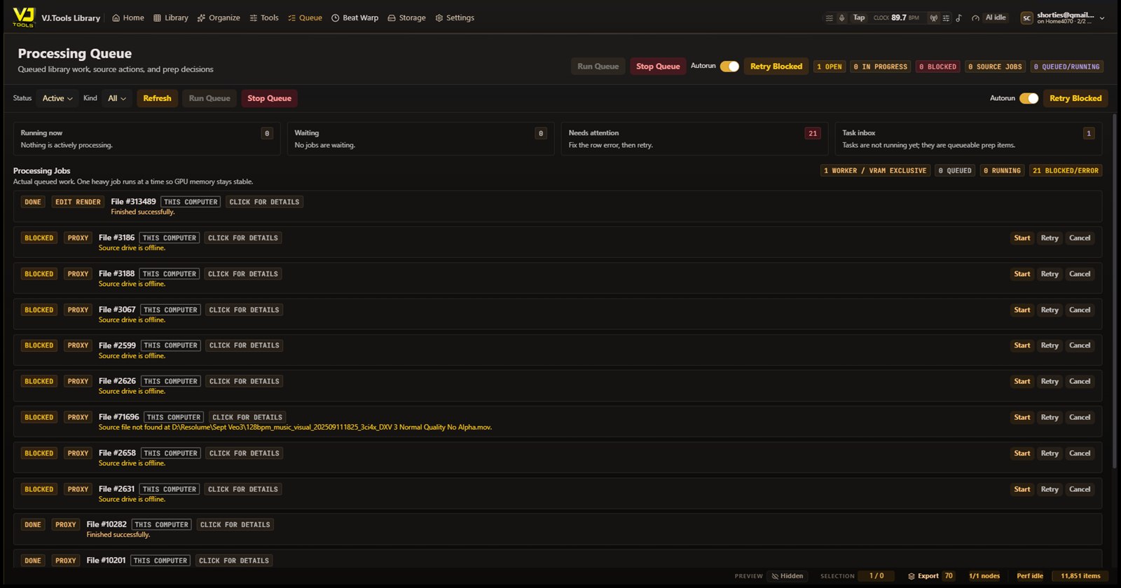The image size is (1121, 588).
Task: Click for details on File #313489
Action: 264,202
